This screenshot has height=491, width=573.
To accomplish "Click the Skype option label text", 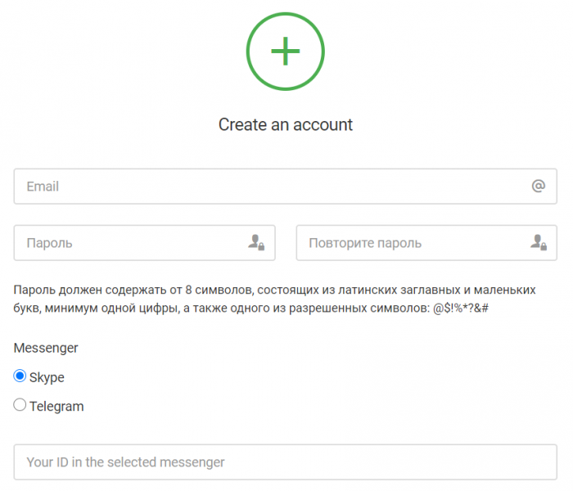I will tap(47, 377).
